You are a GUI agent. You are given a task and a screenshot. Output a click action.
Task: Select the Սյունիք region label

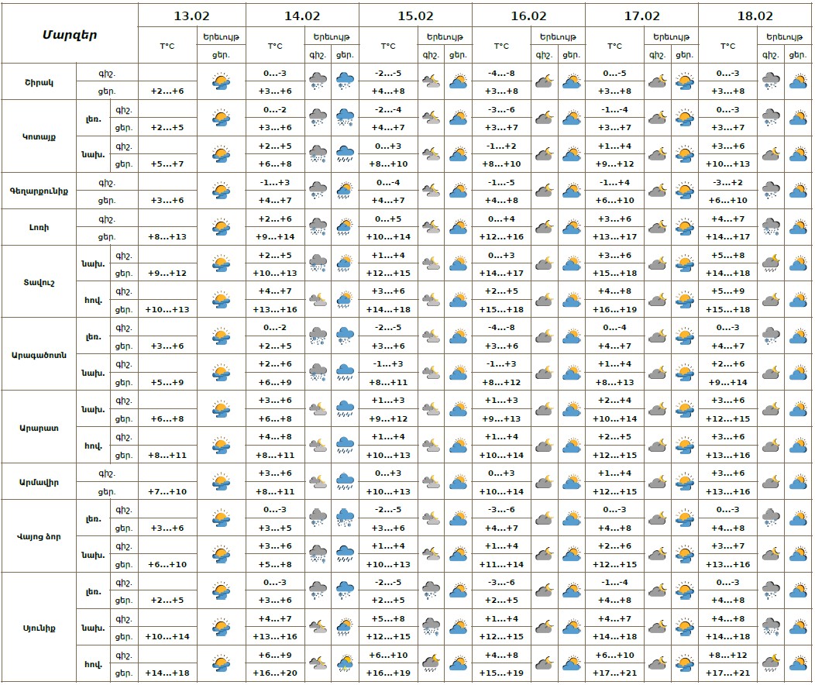click(x=40, y=627)
